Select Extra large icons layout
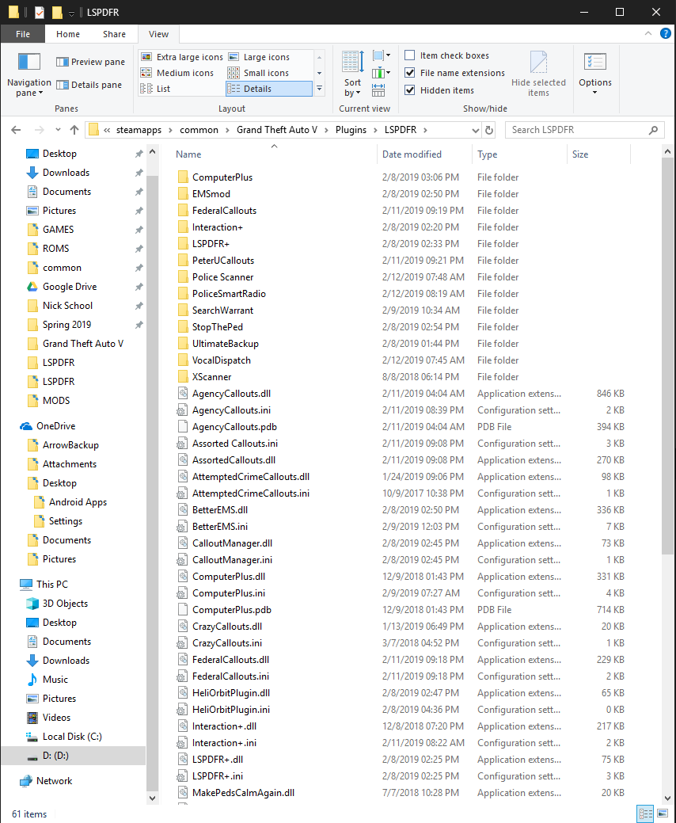This screenshot has width=676, height=823. 182,57
